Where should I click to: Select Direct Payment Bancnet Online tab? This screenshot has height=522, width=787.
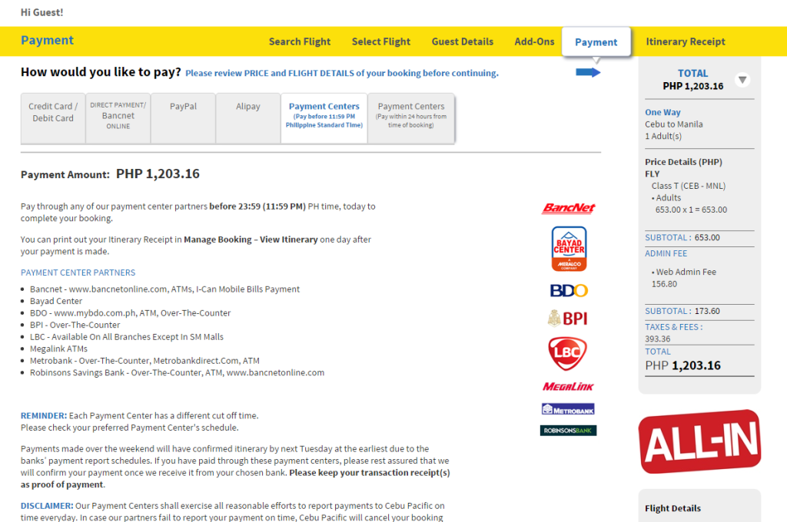(x=118, y=118)
